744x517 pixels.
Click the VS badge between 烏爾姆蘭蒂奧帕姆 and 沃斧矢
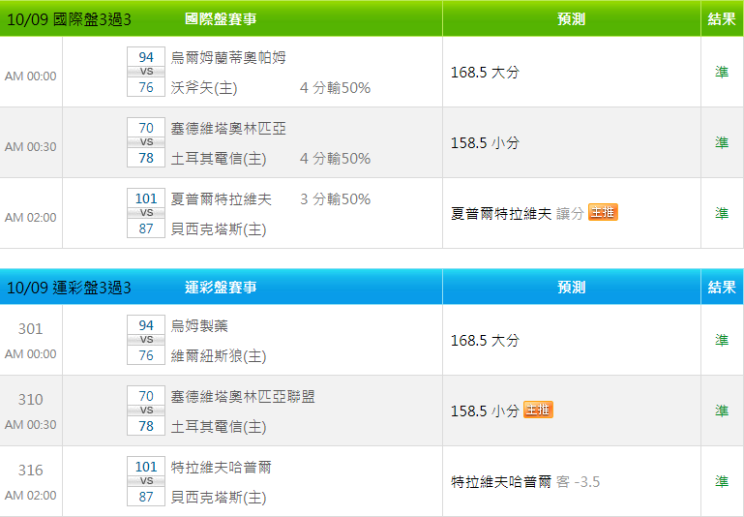[146, 72]
